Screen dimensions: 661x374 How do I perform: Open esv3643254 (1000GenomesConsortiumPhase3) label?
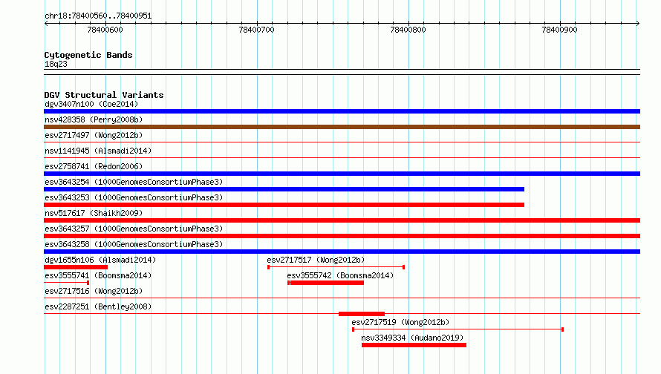pos(134,182)
